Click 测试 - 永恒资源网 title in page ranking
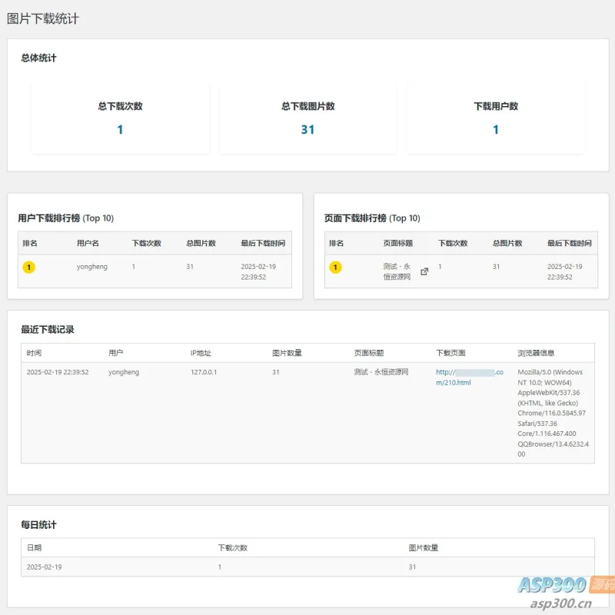This screenshot has height=615, width=615. pos(397,271)
